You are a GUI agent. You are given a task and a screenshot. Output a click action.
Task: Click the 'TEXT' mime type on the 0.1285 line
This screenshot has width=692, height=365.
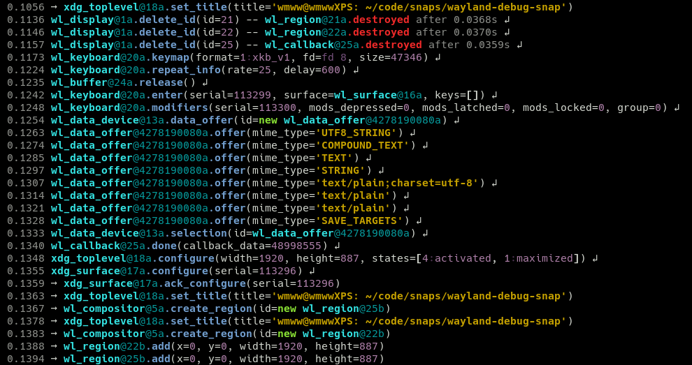(334, 158)
